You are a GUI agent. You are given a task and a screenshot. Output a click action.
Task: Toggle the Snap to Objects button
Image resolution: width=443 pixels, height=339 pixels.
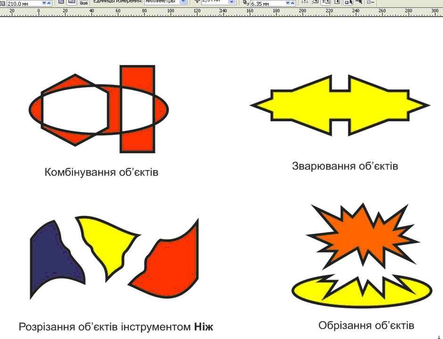click(x=326, y=2)
